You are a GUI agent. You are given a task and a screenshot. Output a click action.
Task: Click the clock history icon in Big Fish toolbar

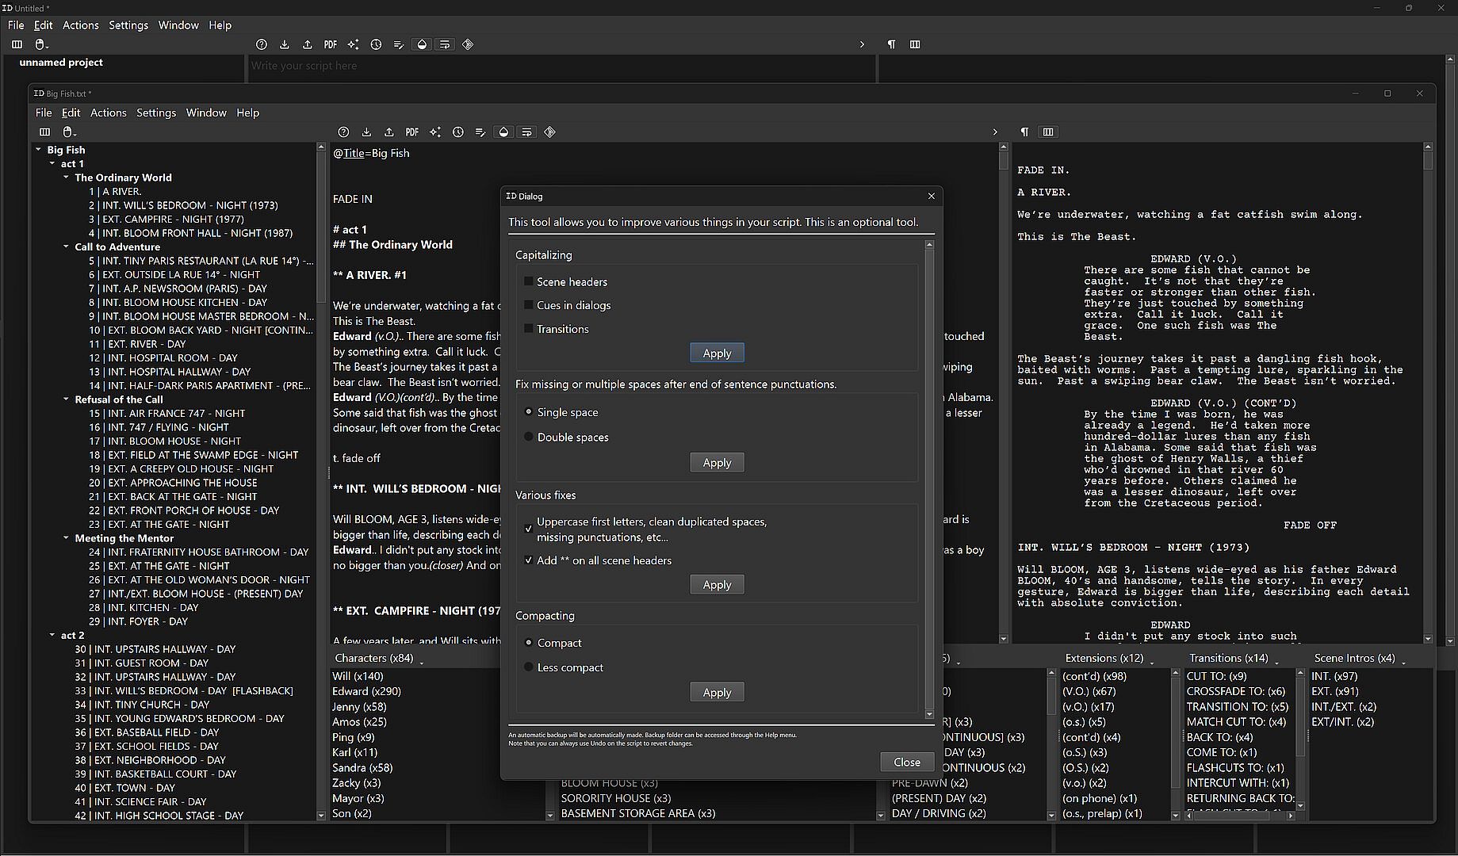pyautogui.click(x=457, y=132)
